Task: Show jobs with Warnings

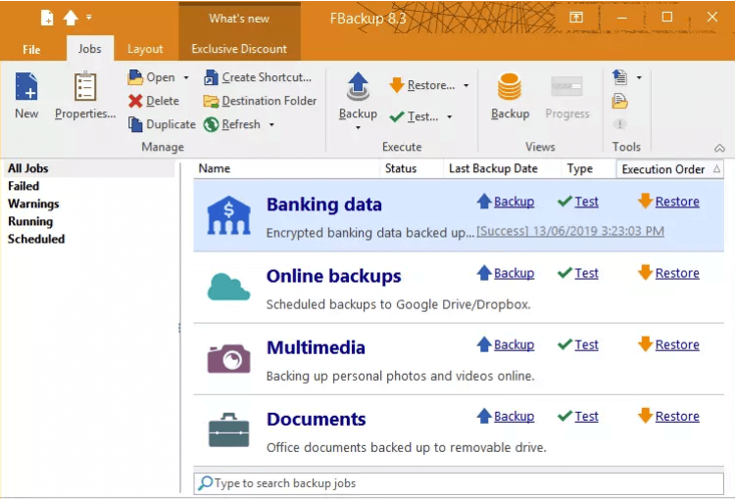Action: click(33, 204)
